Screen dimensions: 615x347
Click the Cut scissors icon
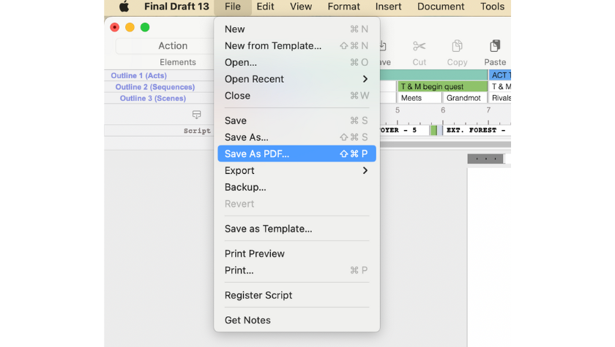point(419,47)
